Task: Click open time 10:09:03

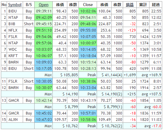Action: click(44, 62)
